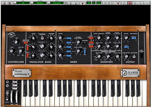151x107 pixels.
Task: Click Oscillator 1 Range knob
Action: click(33, 38)
